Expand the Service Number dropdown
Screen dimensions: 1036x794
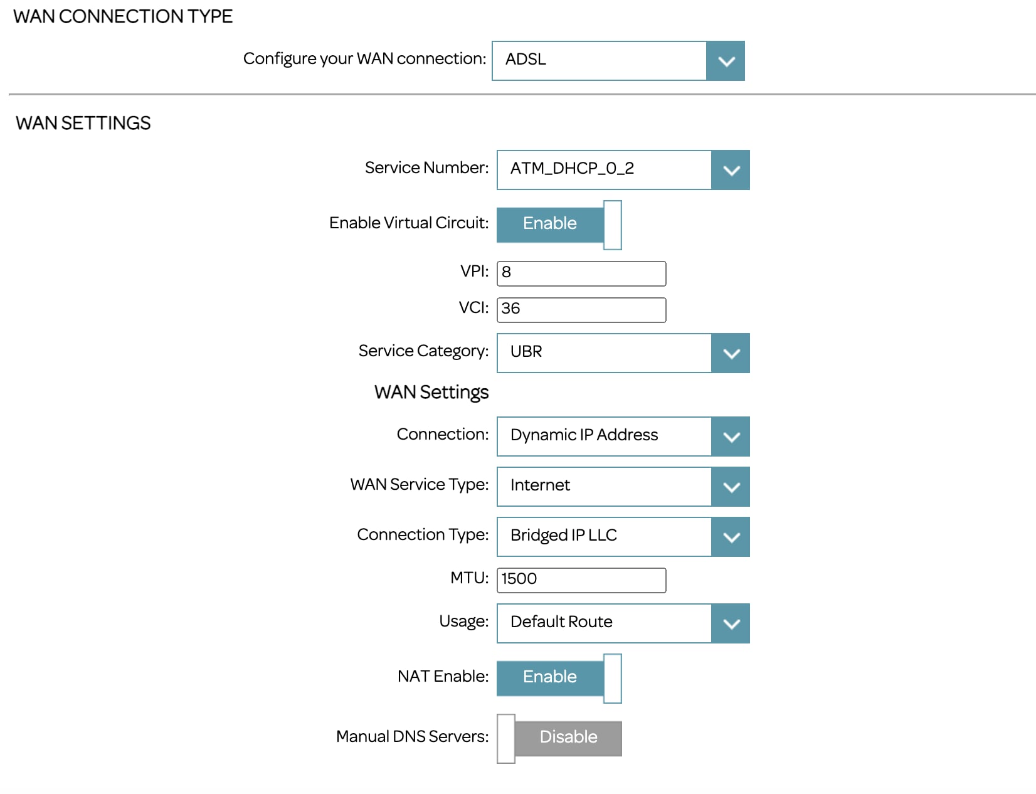(x=623, y=170)
